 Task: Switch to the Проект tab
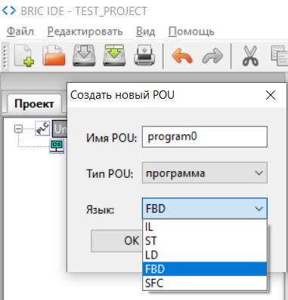pos(34,104)
